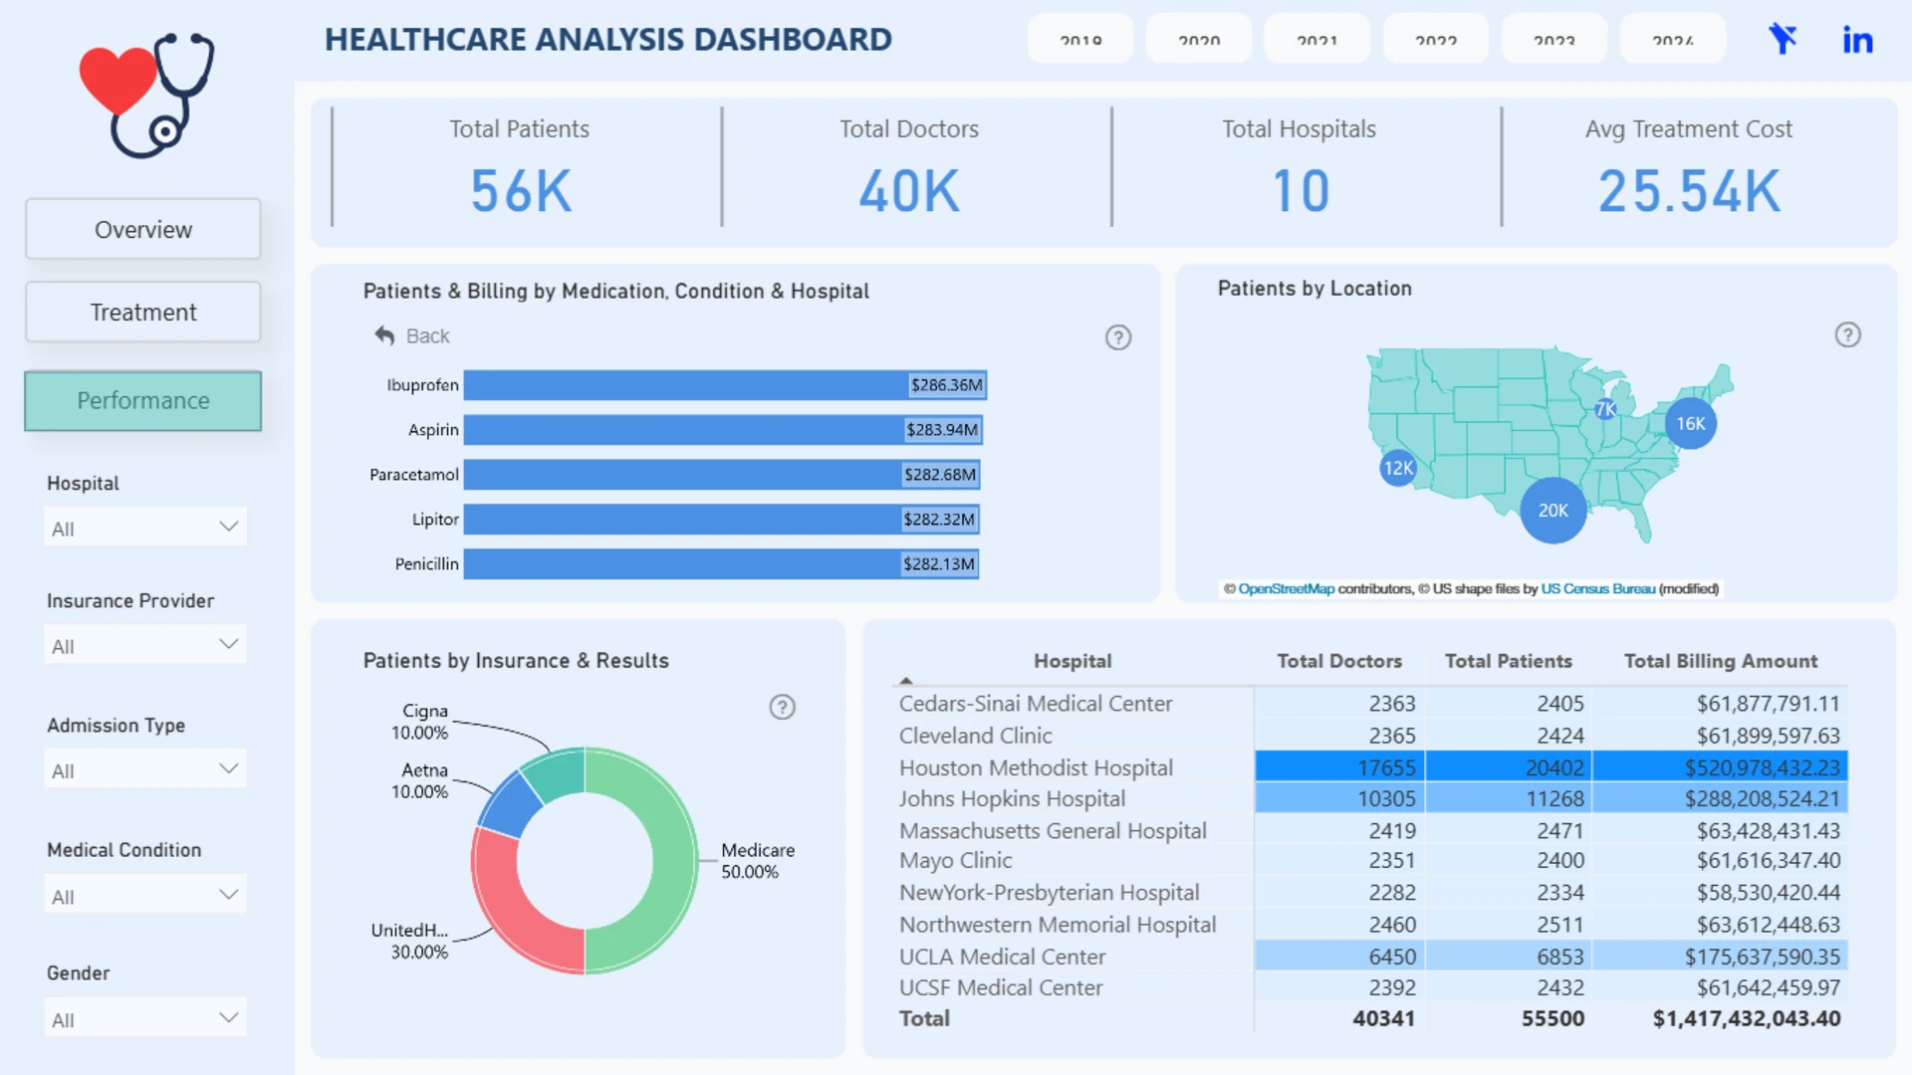Open the OpenStreetMap attribution link
The image size is (1912, 1075).
(x=1286, y=589)
